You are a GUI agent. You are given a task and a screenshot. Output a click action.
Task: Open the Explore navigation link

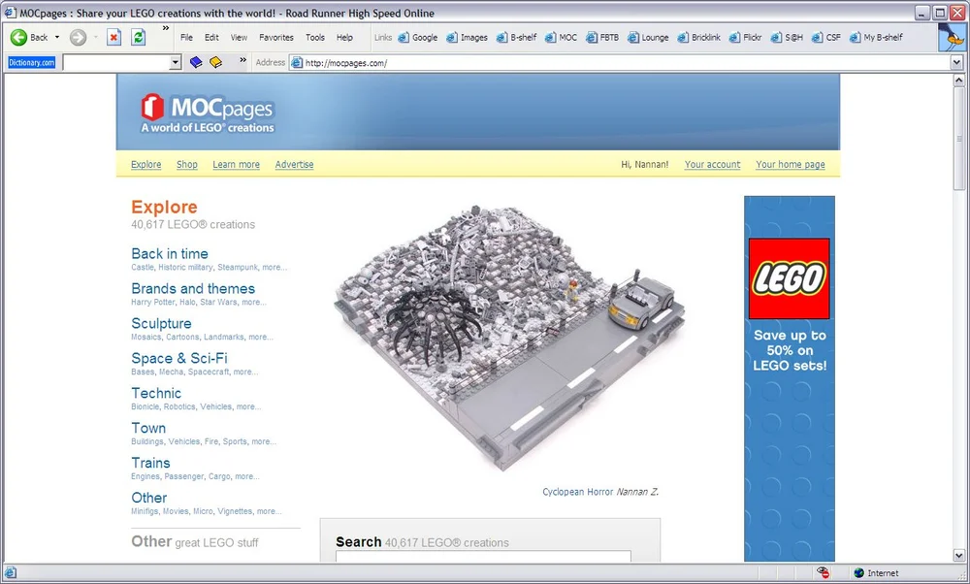146,165
